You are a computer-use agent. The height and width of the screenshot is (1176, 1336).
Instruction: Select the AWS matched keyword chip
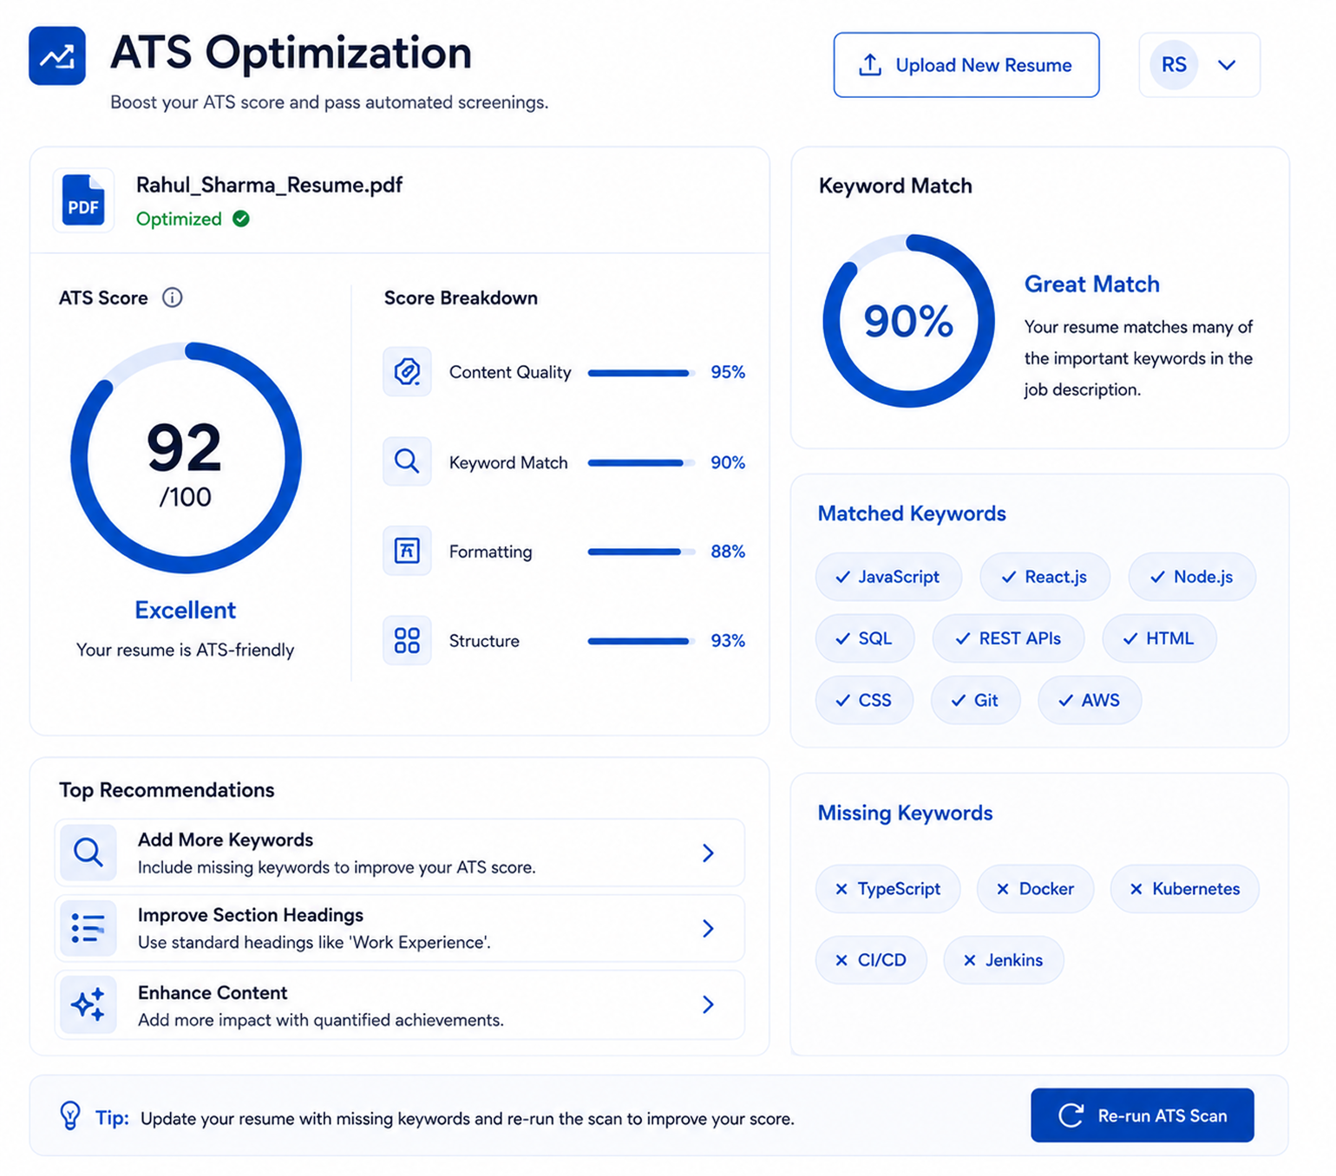pos(1090,700)
